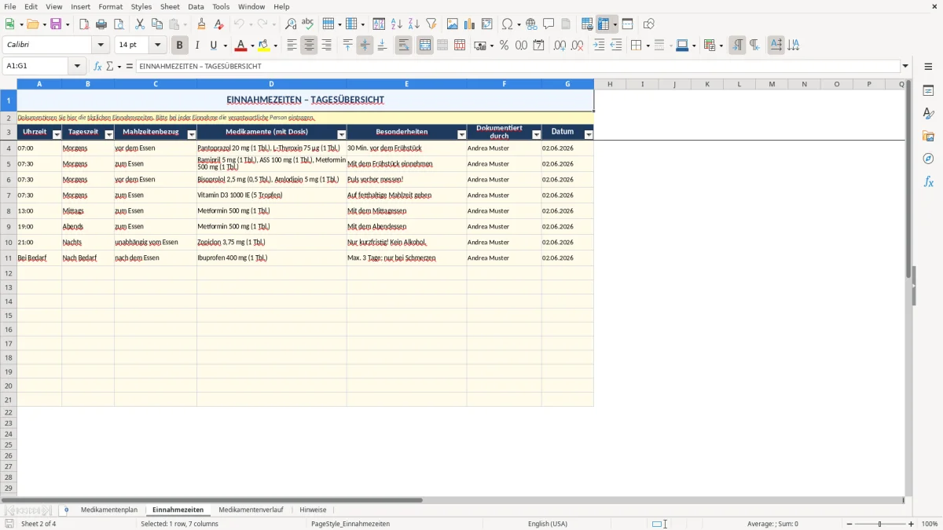Open the sidebar Navigator compass icon
Viewport: 943px width, 530px height.
coord(928,159)
